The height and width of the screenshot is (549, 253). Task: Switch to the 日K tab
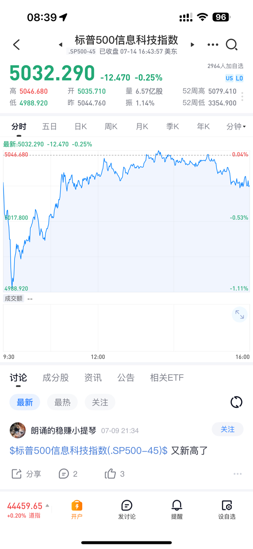[x=80, y=126]
